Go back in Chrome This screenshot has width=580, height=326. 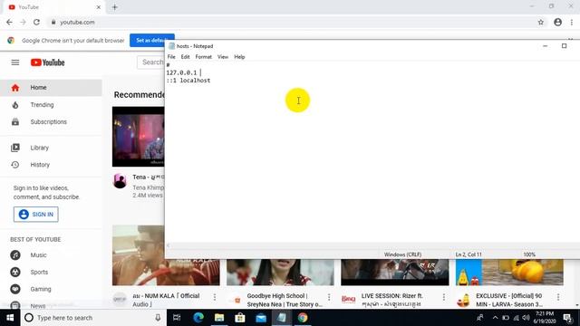tap(9, 22)
